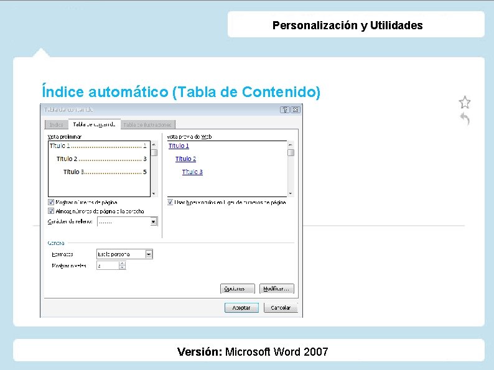
Task: Toggle Usar hipervínculos en lugar de números
Action: (x=170, y=202)
